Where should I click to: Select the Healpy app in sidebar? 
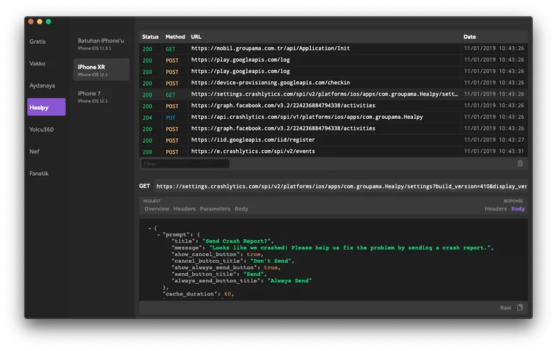pyautogui.click(x=46, y=107)
